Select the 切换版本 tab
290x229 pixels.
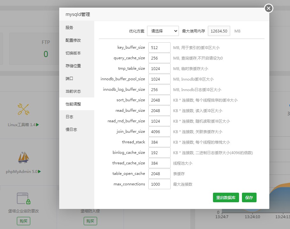pyautogui.click(x=73, y=53)
